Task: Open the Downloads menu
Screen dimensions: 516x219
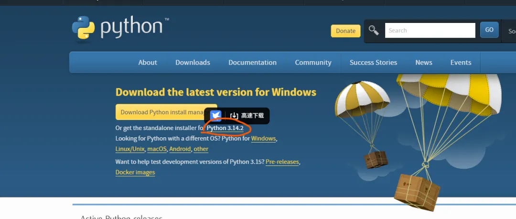Action: click(x=193, y=63)
